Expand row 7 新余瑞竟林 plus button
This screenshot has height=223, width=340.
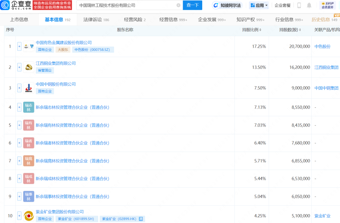[19, 161]
